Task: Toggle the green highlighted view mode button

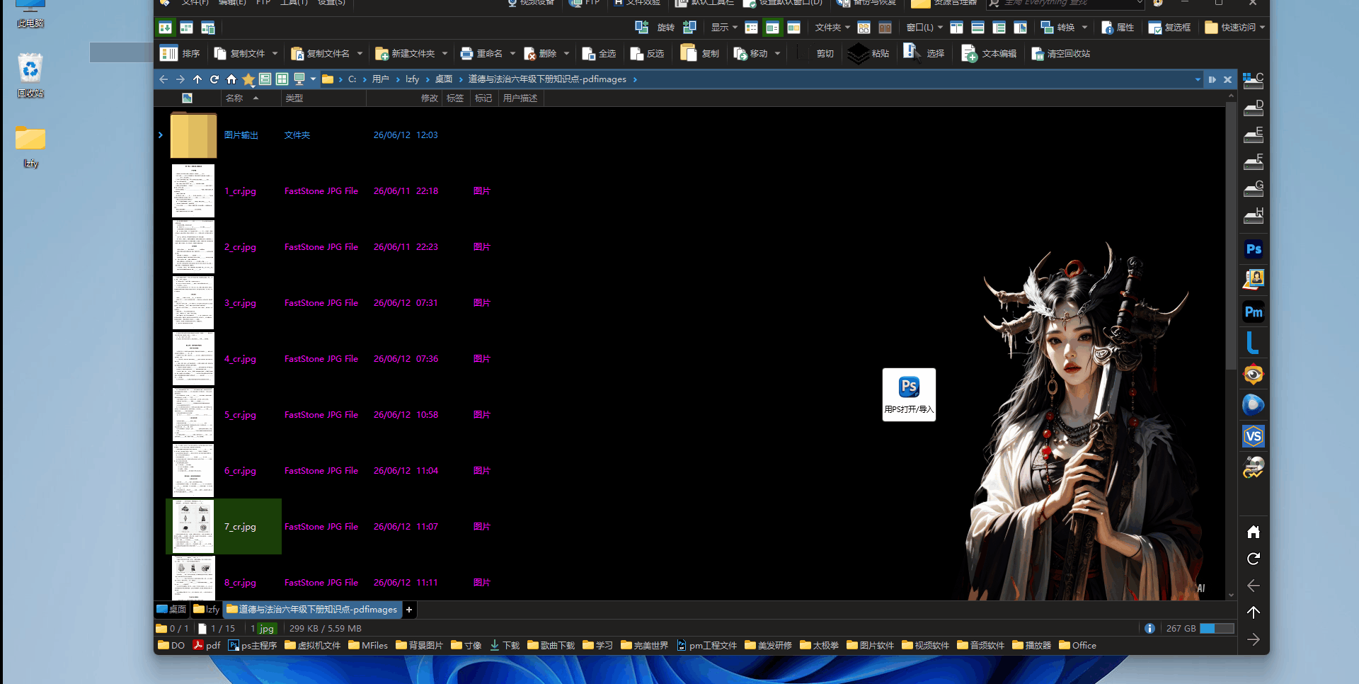Action: click(x=165, y=28)
